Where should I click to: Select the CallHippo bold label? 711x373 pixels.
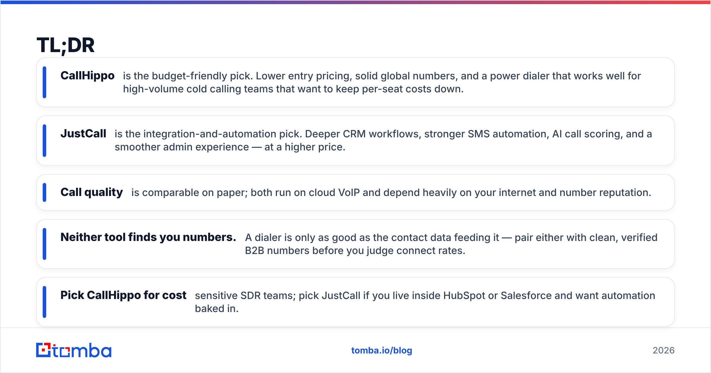click(x=87, y=76)
